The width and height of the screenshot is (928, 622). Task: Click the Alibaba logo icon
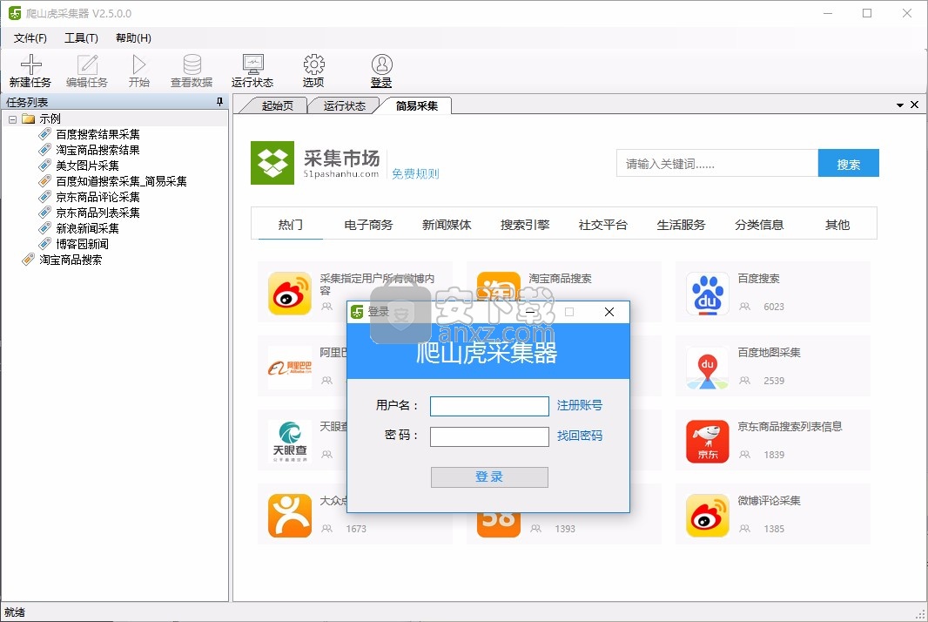(x=289, y=368)
